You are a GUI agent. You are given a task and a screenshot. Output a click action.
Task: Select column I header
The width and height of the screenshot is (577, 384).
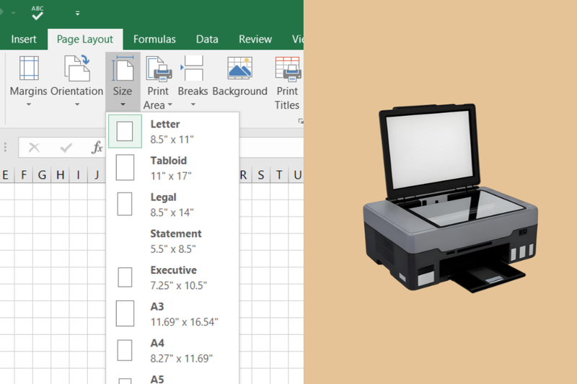(79, 175)
